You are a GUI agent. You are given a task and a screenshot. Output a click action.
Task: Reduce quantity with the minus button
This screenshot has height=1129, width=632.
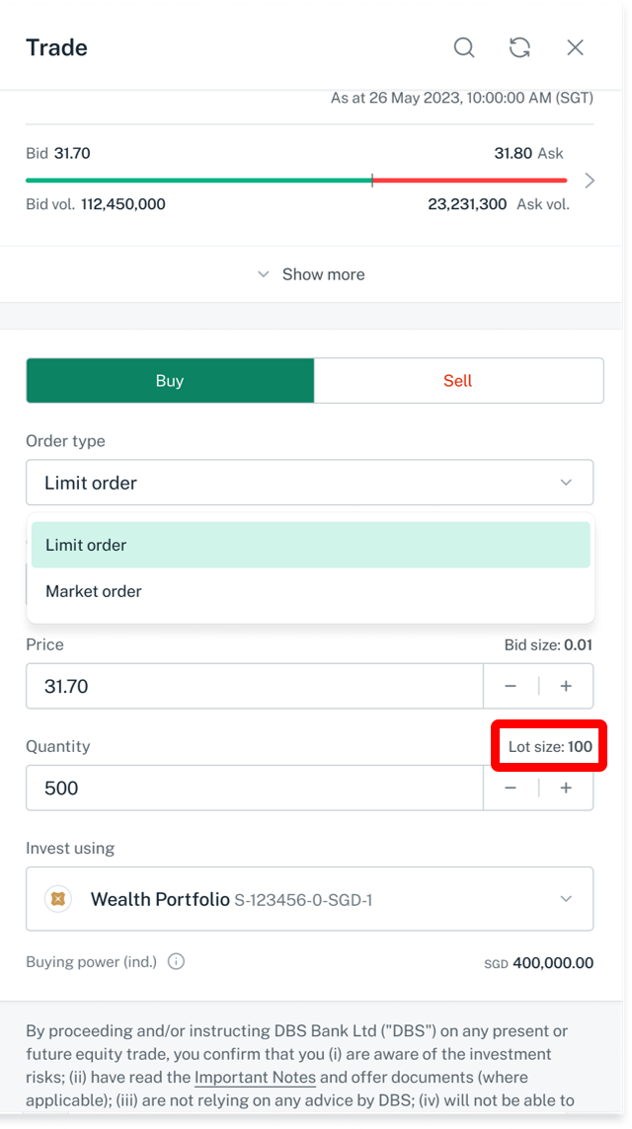coord(511,788)
